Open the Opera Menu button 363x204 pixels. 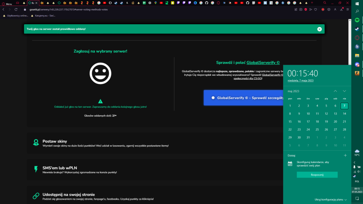(7, 4)
